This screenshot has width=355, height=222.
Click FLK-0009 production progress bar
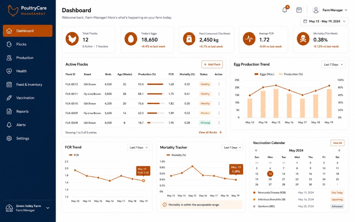(156, 113)
